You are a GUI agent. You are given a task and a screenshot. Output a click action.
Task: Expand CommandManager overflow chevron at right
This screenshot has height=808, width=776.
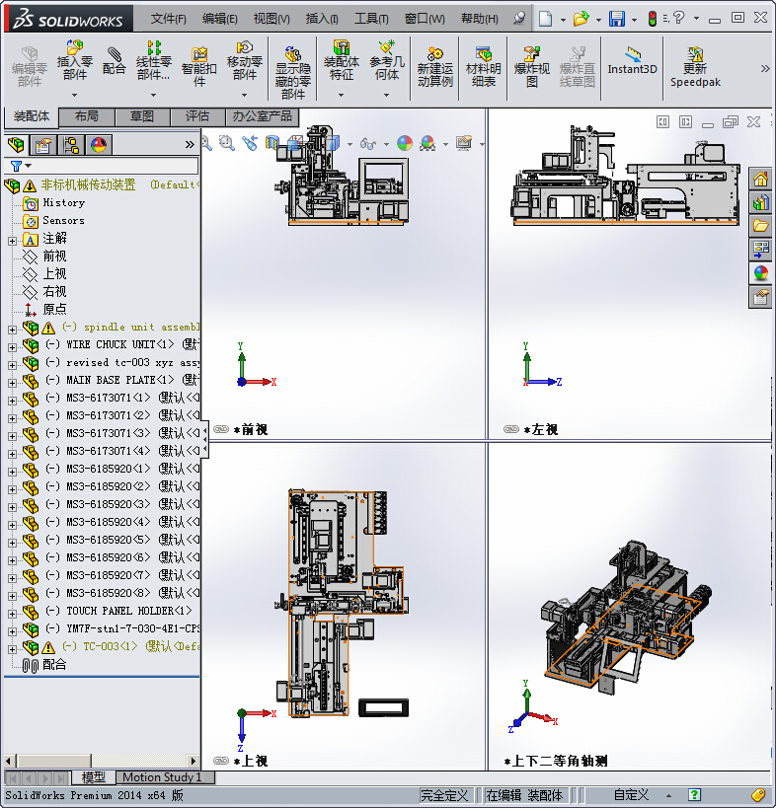(x=765, y=68)
